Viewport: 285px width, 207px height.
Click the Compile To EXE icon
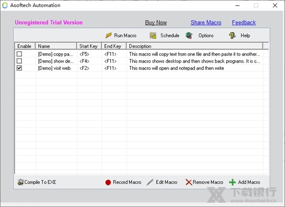tap(20, 182)
